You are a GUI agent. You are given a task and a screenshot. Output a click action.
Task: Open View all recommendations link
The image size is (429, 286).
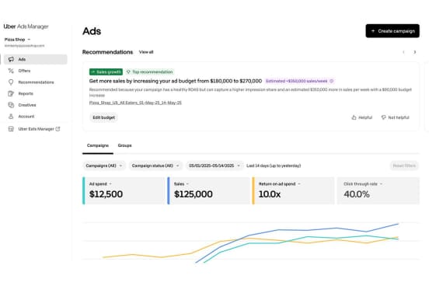(146, 52)
